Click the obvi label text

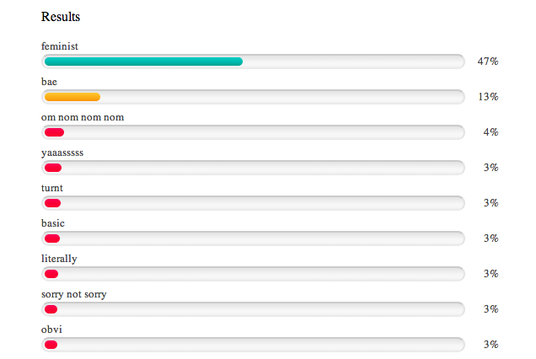(51, 330)
